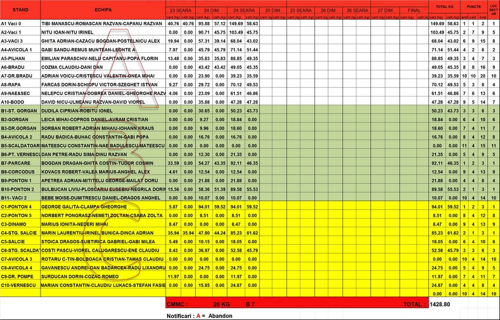
Task: Select stand cell C1-PONTON 4
Action: [20, 206]
